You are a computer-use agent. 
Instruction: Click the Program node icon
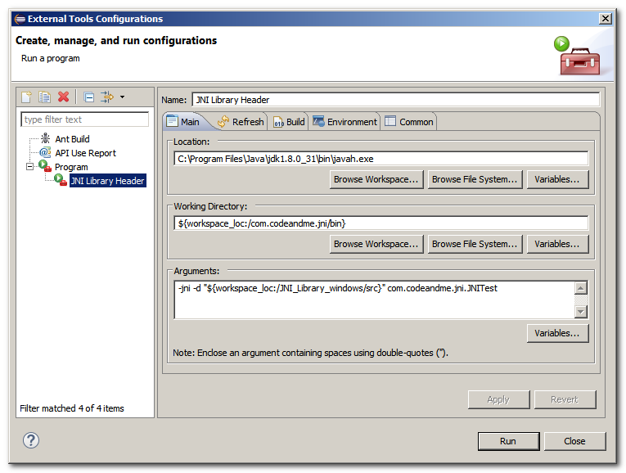tap(45, 165)
